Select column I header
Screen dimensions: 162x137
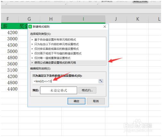[x=83, y=19]
